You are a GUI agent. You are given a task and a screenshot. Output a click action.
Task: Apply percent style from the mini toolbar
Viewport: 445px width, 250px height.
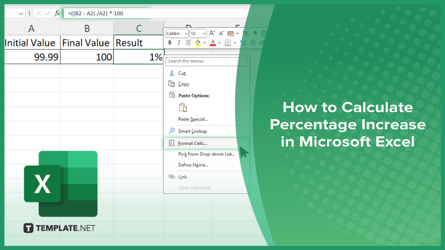click(x=246, y=34)
